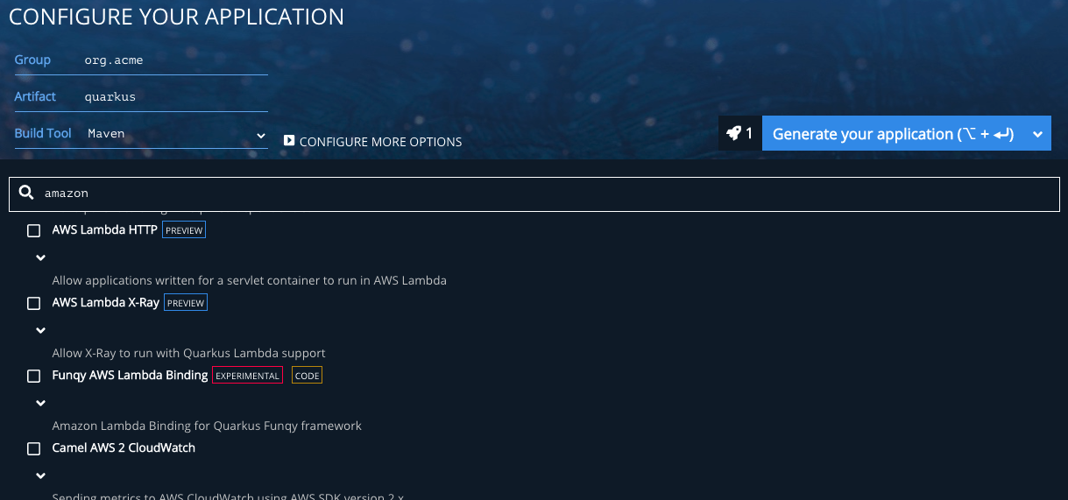1068x500 pixels.
Task: Click the PREVIEW tag on AWS Lambda X-Ray
Action: [185, 303]
